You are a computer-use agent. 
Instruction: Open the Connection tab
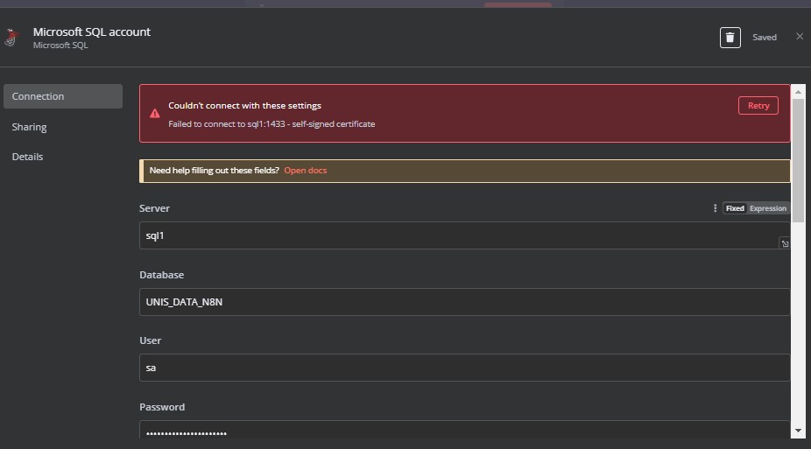point(63,96)
